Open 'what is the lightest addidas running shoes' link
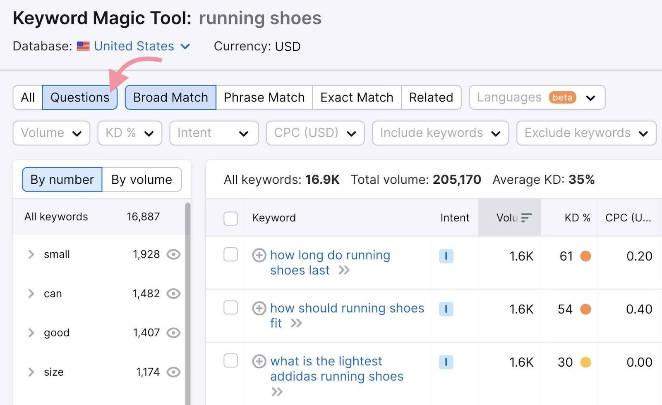This screenshot has height=405, width=662. pos(336,369)
